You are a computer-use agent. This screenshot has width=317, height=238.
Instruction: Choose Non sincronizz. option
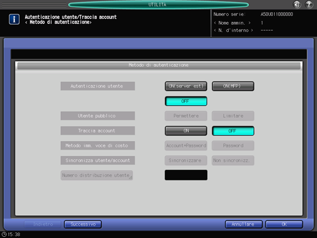pyautogui.click(x=233, y=161)
